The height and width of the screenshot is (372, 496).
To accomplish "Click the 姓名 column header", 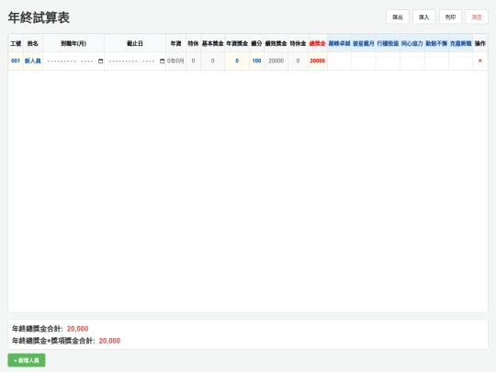I will click(x=33, y=43).
